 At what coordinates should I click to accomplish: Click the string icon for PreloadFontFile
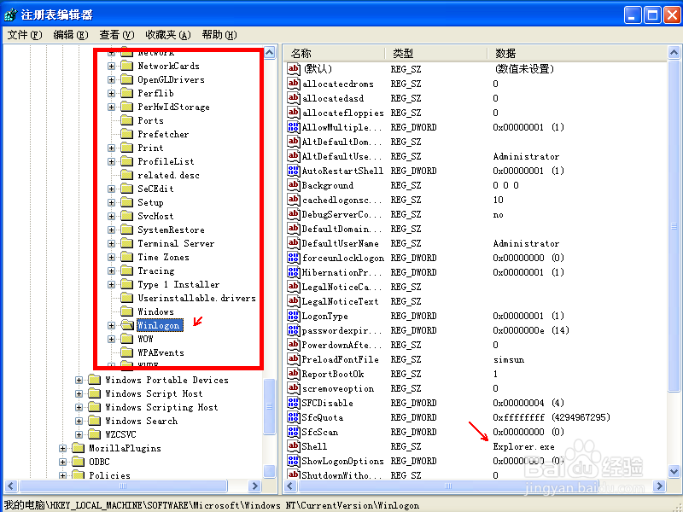click(294, 359)
